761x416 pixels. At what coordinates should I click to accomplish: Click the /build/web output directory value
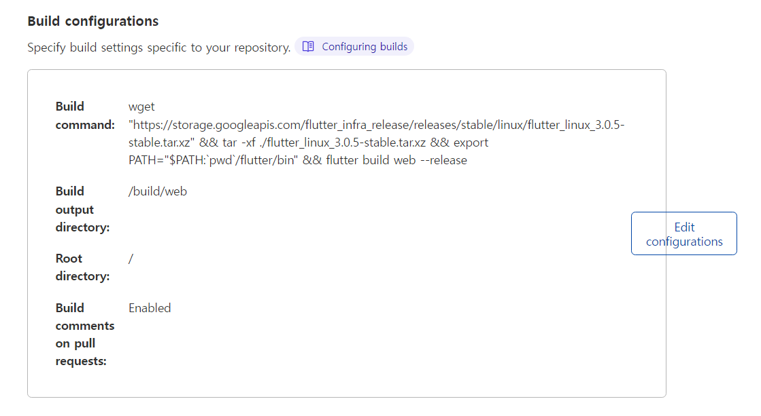pyautogui.click(x=157, y=191)
